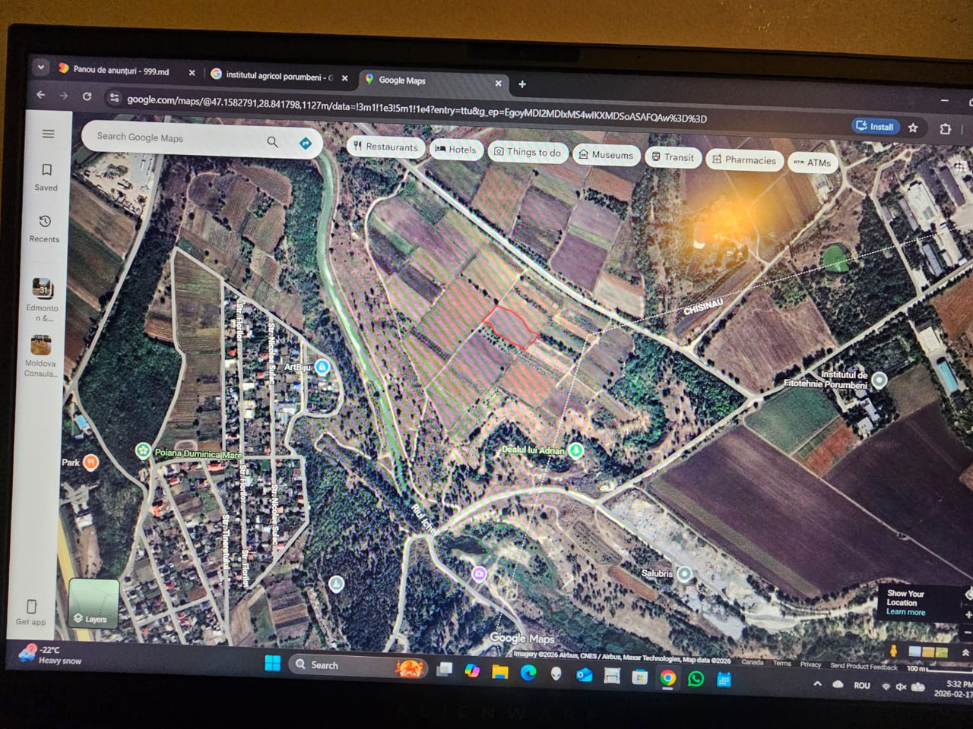
Task: Show ATMs on the map
Action: [x=813, y=163]
